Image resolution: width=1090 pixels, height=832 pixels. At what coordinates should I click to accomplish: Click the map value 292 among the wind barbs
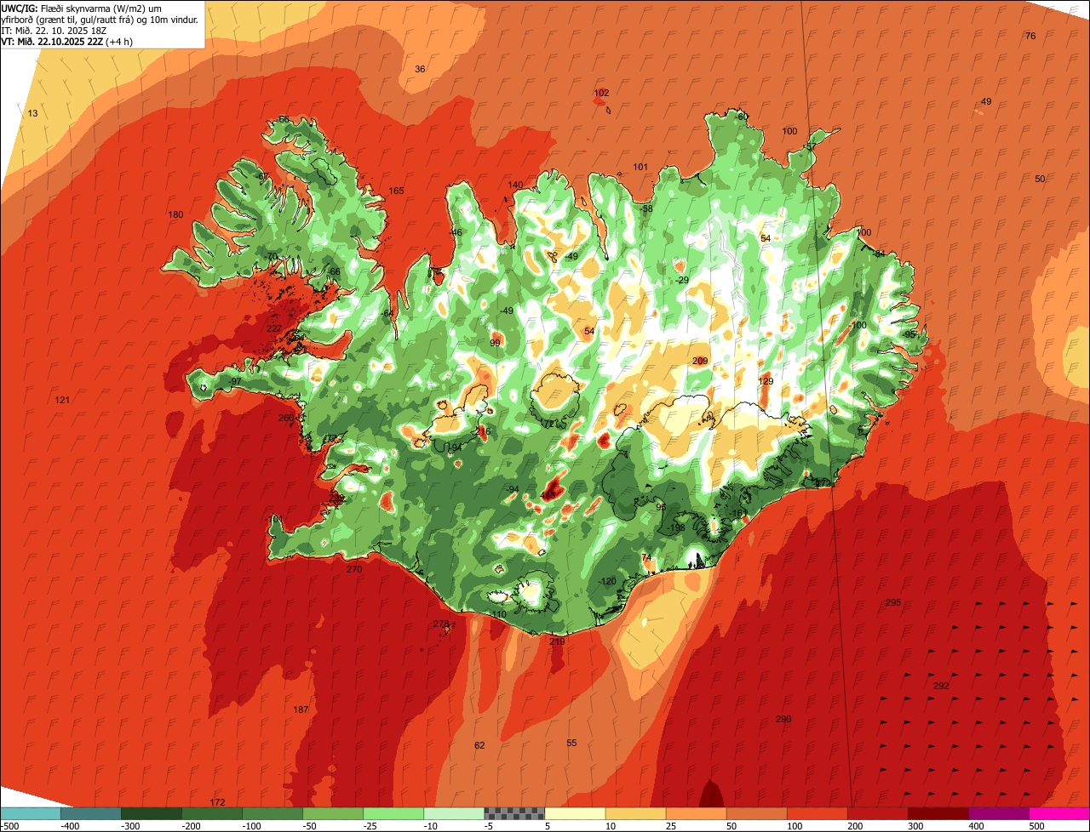point(941,686)
